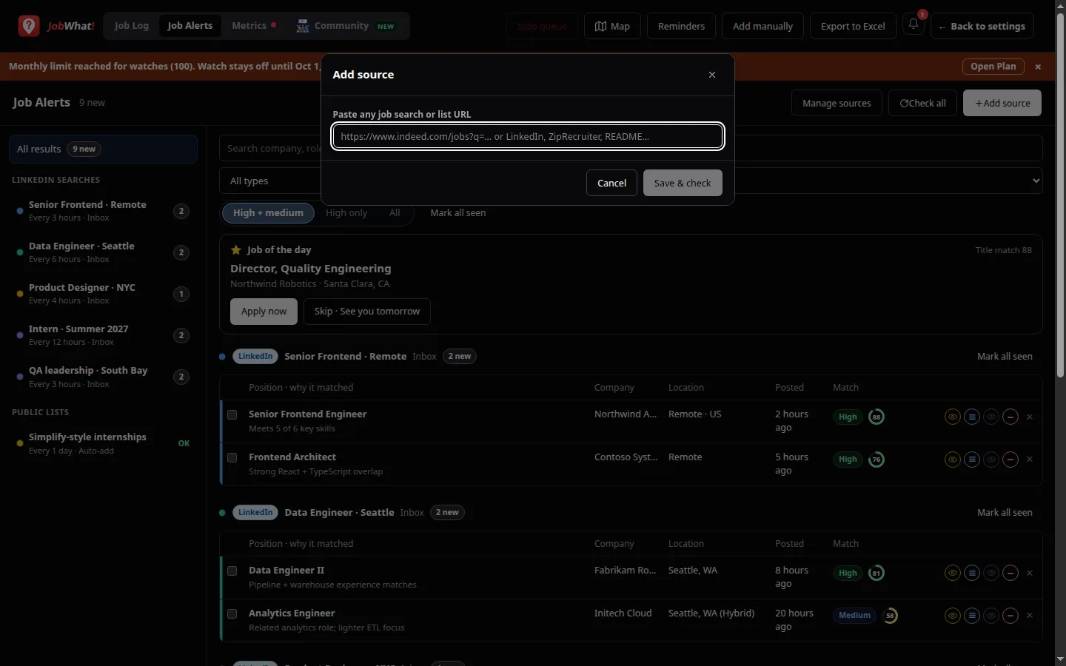The image size is (1066, 666).
Task: Click LinkedIn badge beside Senior Frontend · Remote heading
Action: pyautogui.click(x=255, y=357)
